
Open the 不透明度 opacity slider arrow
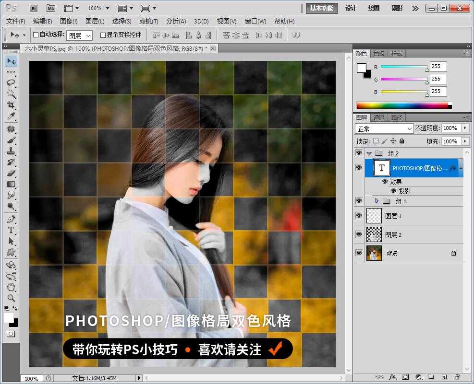click(465, 128)
